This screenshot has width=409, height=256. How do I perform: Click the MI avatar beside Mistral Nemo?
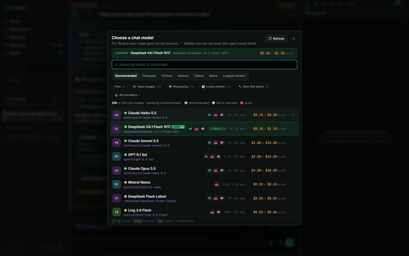click(117, 184)
